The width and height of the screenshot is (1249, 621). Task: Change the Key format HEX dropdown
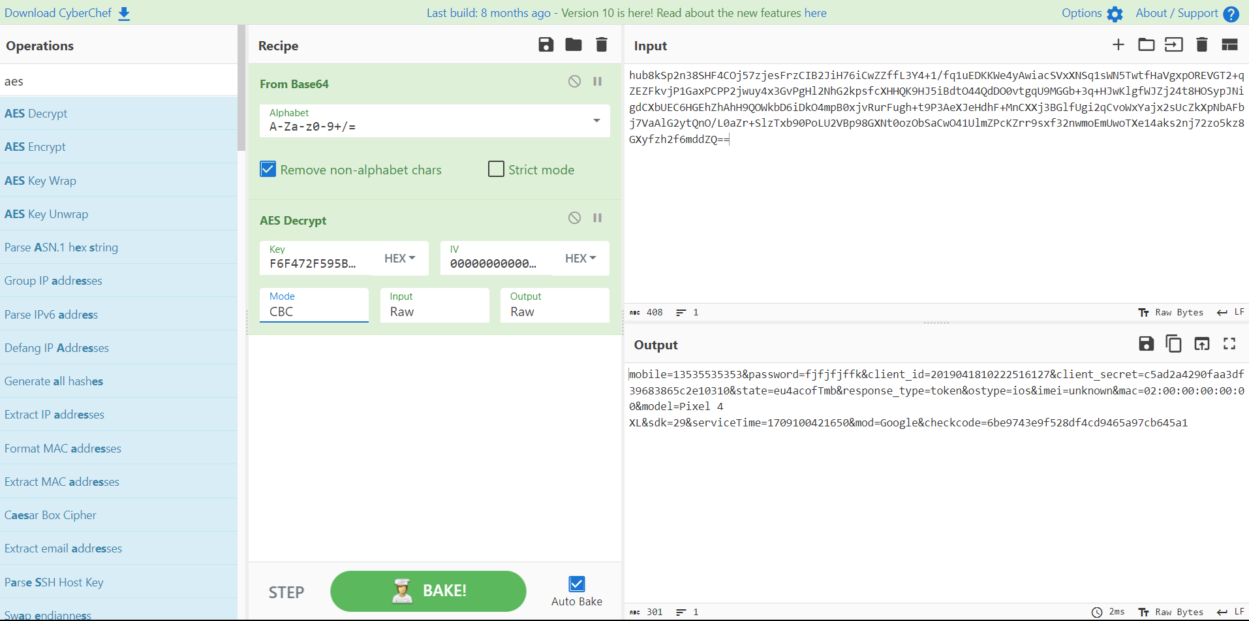400,259
